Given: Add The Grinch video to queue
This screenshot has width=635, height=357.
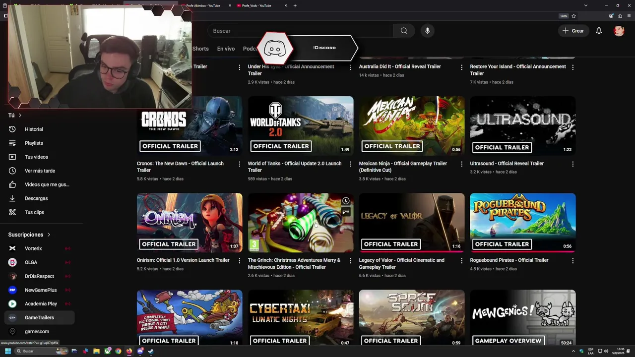Looking at the screenshot, I should (346, 212).
